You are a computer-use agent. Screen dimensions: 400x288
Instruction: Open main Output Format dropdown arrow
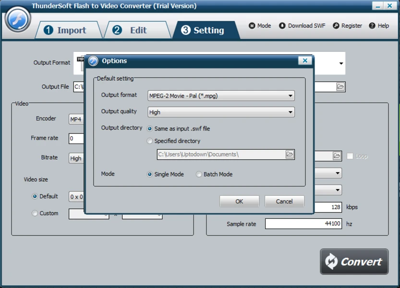tap(341, 63)
